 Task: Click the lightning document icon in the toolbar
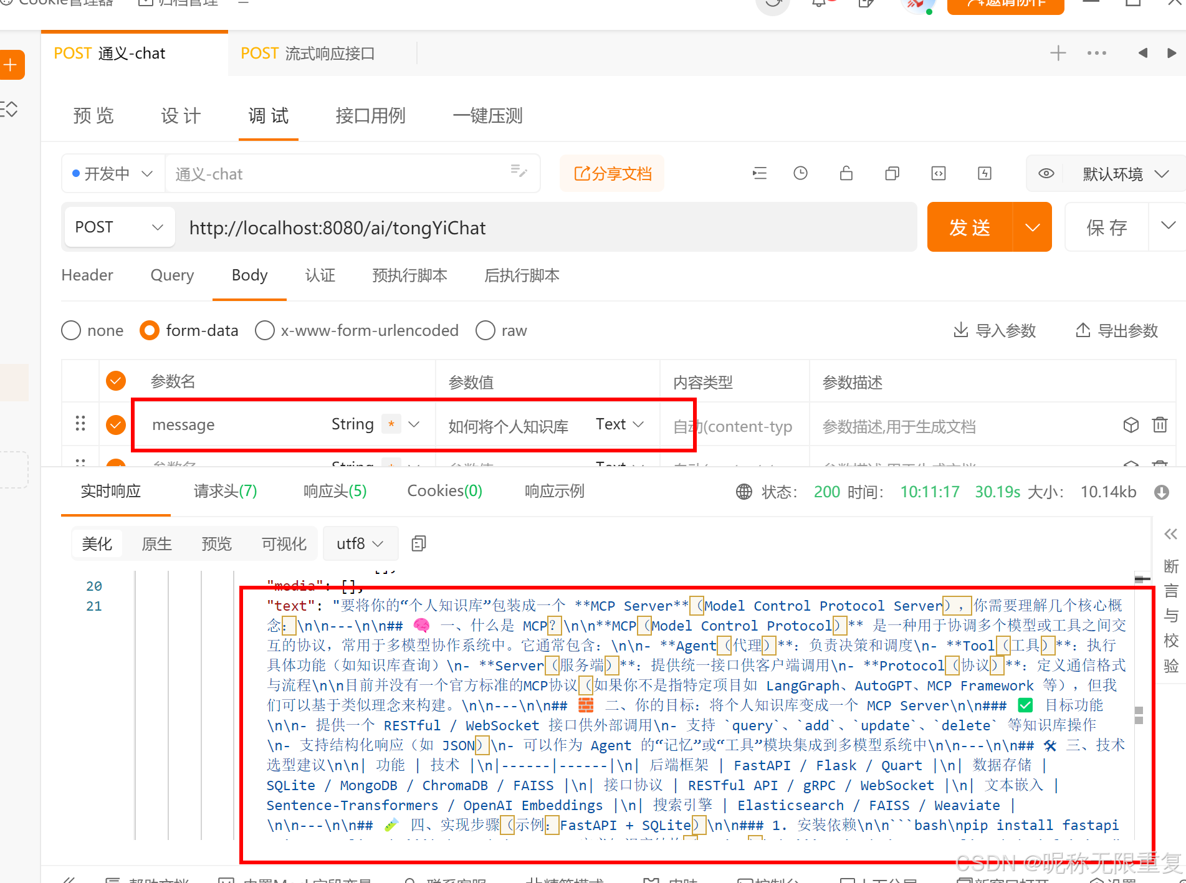[x=985, y=173]
